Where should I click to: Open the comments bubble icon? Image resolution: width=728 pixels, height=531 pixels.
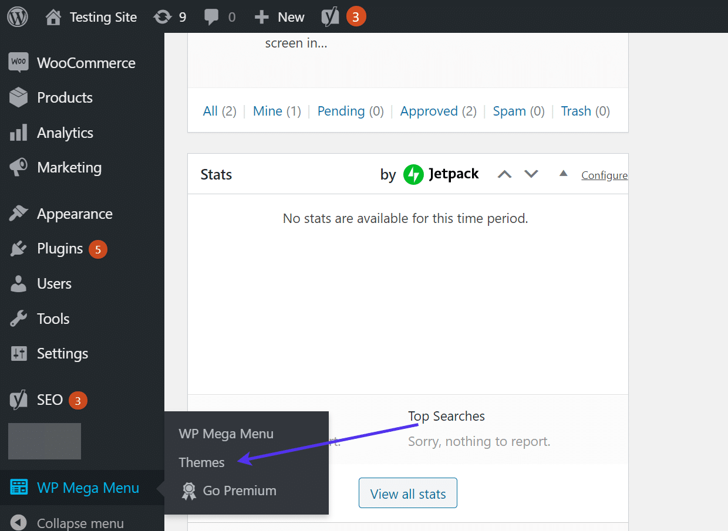click(x=219, y=17)
